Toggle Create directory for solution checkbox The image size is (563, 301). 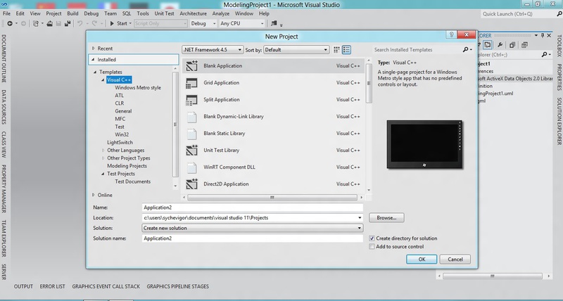click(x=372, y=238)
